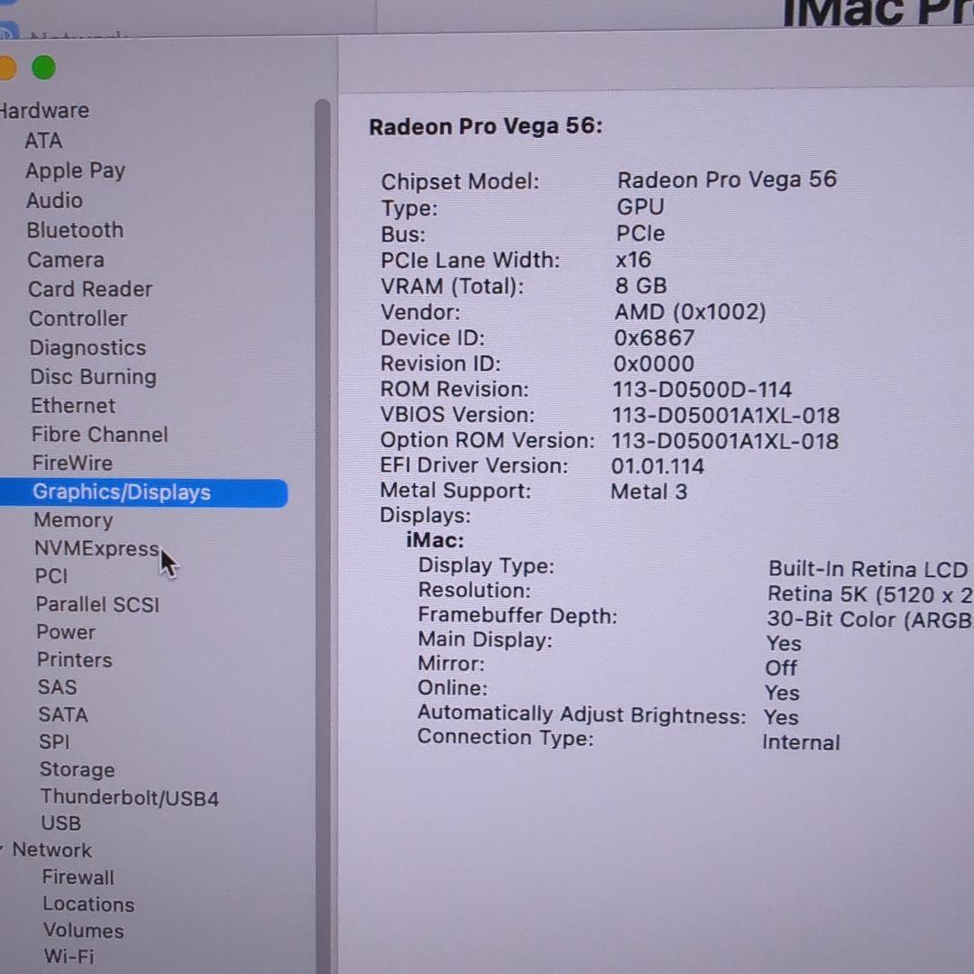Viewport: 974px width, 974px height.
Task: Open Wi-Fi under Network
Action: point(69,957)
